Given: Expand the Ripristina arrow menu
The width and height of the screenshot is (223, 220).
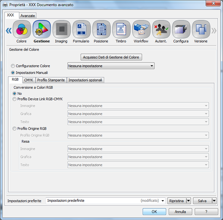Looking at the screenshot, I should [188, 201].
